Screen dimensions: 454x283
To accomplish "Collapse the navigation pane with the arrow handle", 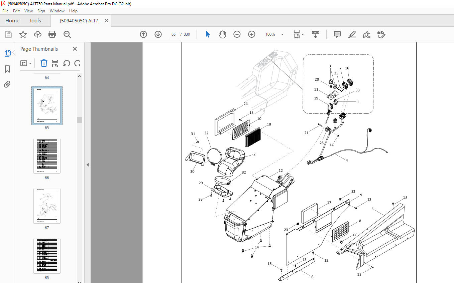I will coord(87,165).
